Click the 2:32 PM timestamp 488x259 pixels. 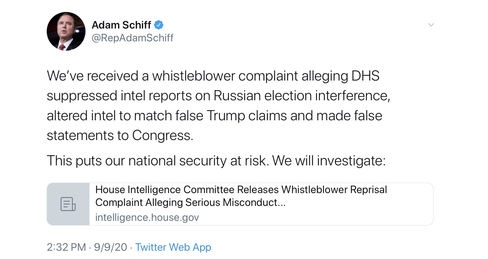point(66,247)
